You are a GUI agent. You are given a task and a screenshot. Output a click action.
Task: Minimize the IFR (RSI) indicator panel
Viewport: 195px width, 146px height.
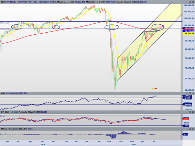pyautogui.click(x=186, y=112)
